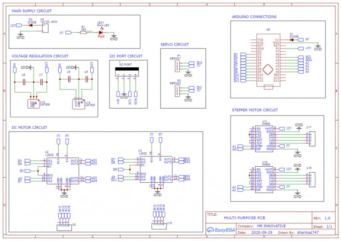The height and width of the screenshot is (241, 341).
Task: Select the U11 A4988 stepper driver
Action: pyautogui.click(x=264, y=139)
